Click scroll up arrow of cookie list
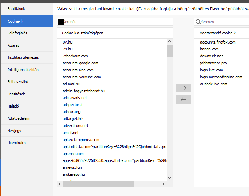This screenshot has width=249, height=196. [169, 41]
